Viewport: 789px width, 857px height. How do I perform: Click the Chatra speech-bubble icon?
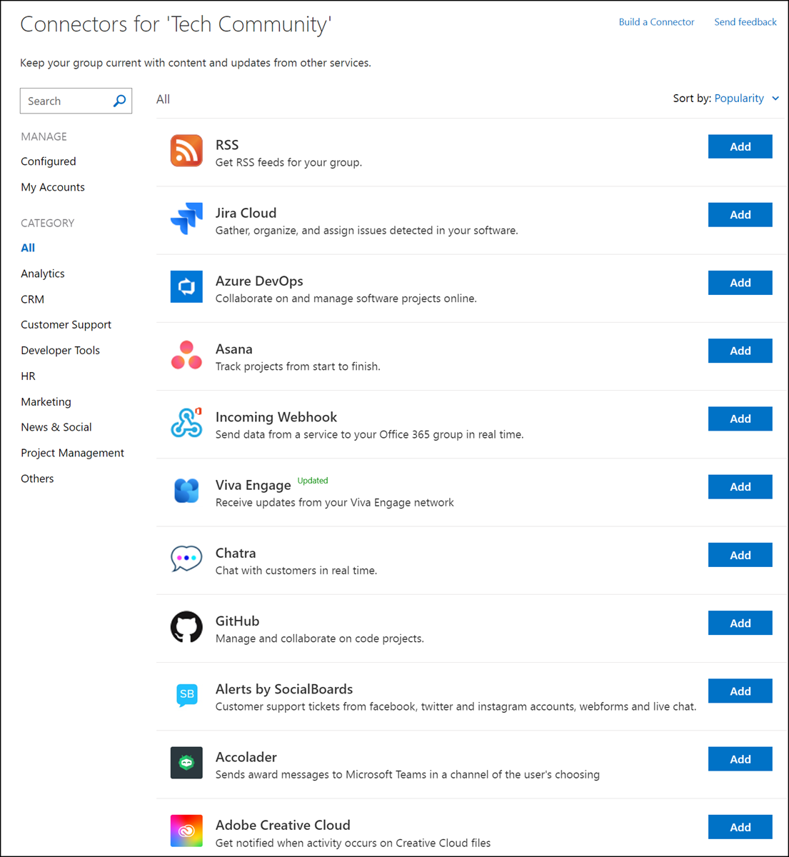186,558
